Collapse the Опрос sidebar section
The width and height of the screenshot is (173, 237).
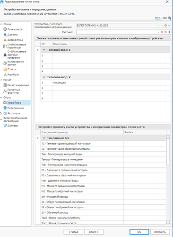coord(1,97)
